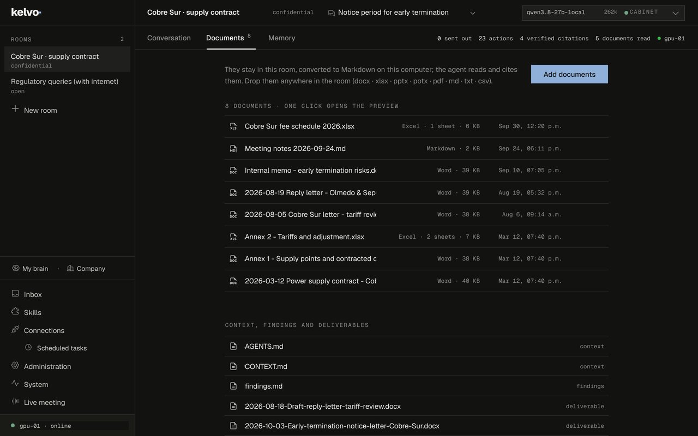
Task: Open the qwen3.8-27b-local model selector
Action: pos(603,13)
